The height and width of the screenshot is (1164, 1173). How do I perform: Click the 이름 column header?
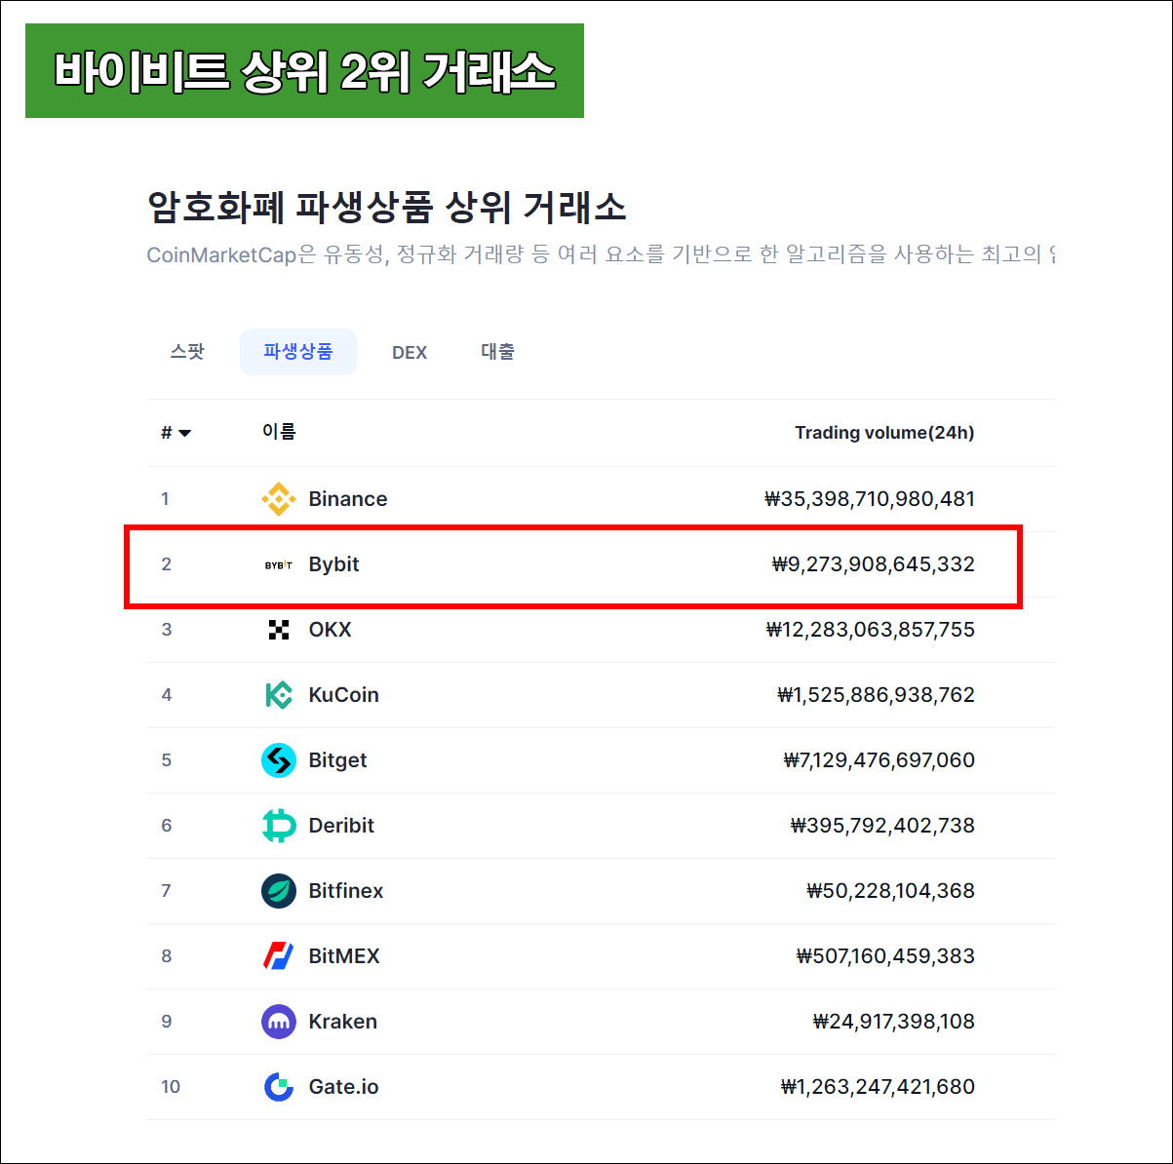click(x=279, y=432)
